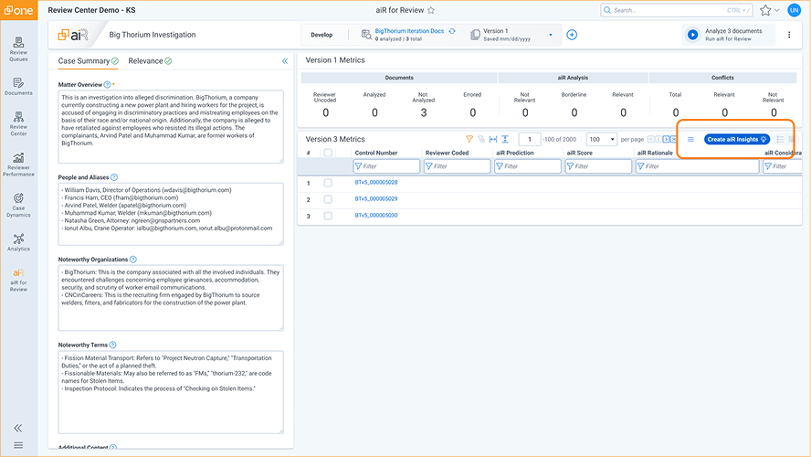Open the project three-dot options menu
The height and width of the screenshot is (457, 811).
click(789, 35)
